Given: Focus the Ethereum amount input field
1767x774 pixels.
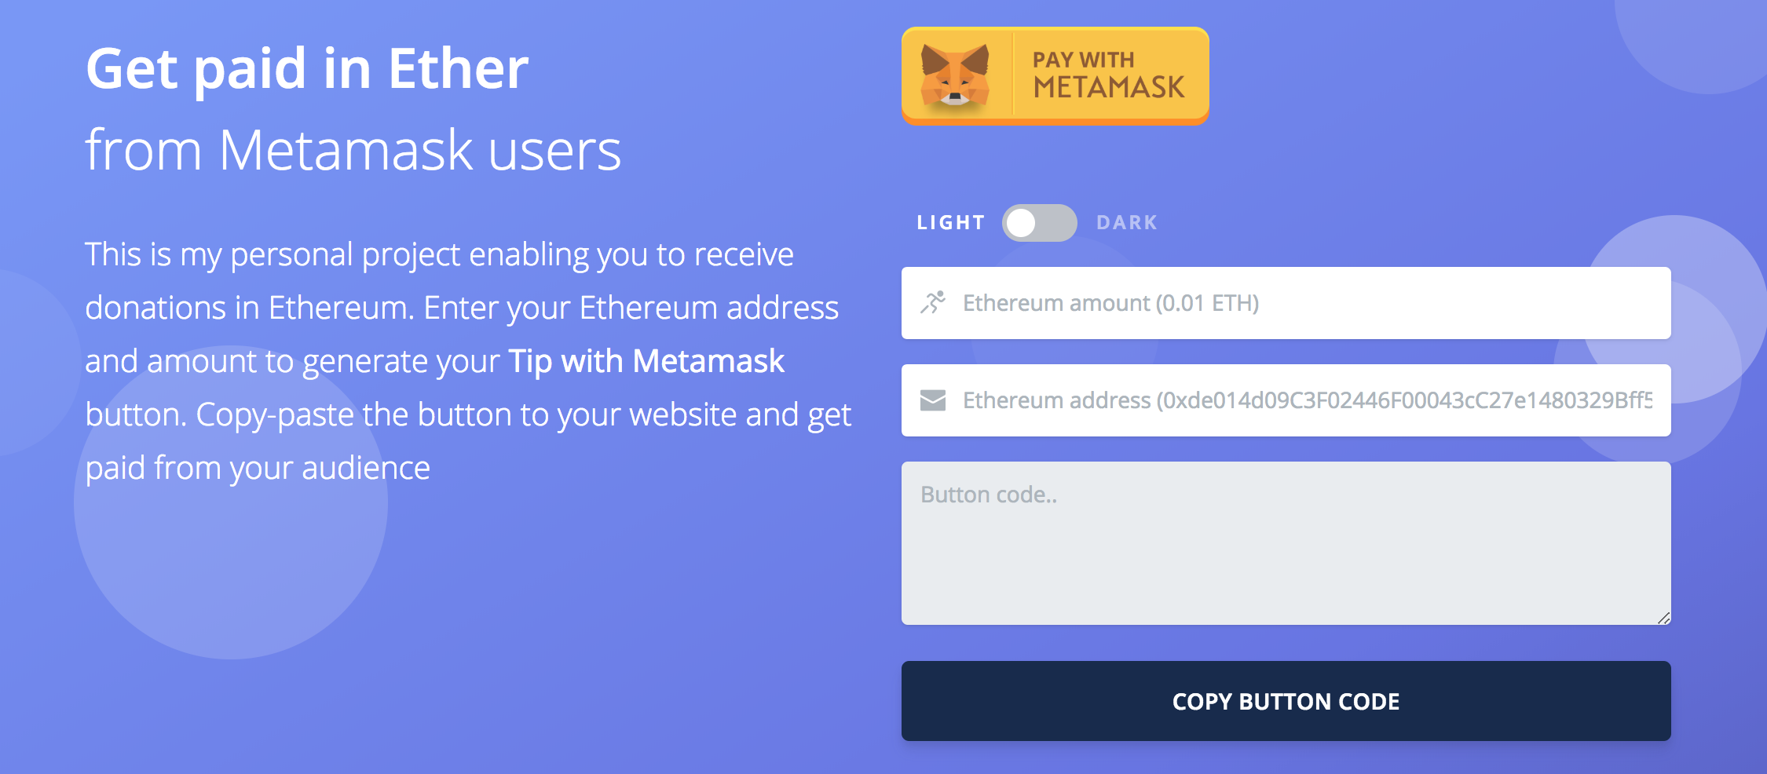Looking at the screenshot, I should coord(1286,303).
